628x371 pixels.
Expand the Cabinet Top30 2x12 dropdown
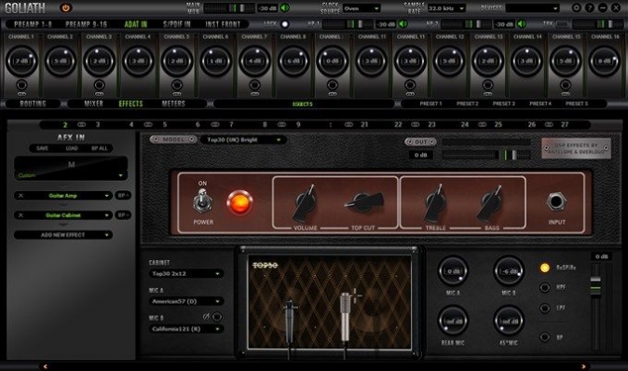coord(186,274)
